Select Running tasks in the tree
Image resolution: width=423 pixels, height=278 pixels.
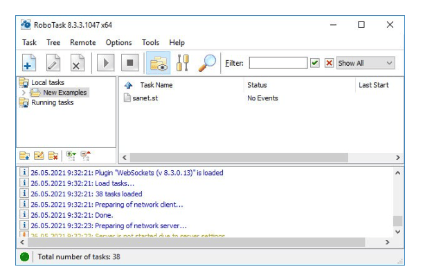(x=53, y=102)
